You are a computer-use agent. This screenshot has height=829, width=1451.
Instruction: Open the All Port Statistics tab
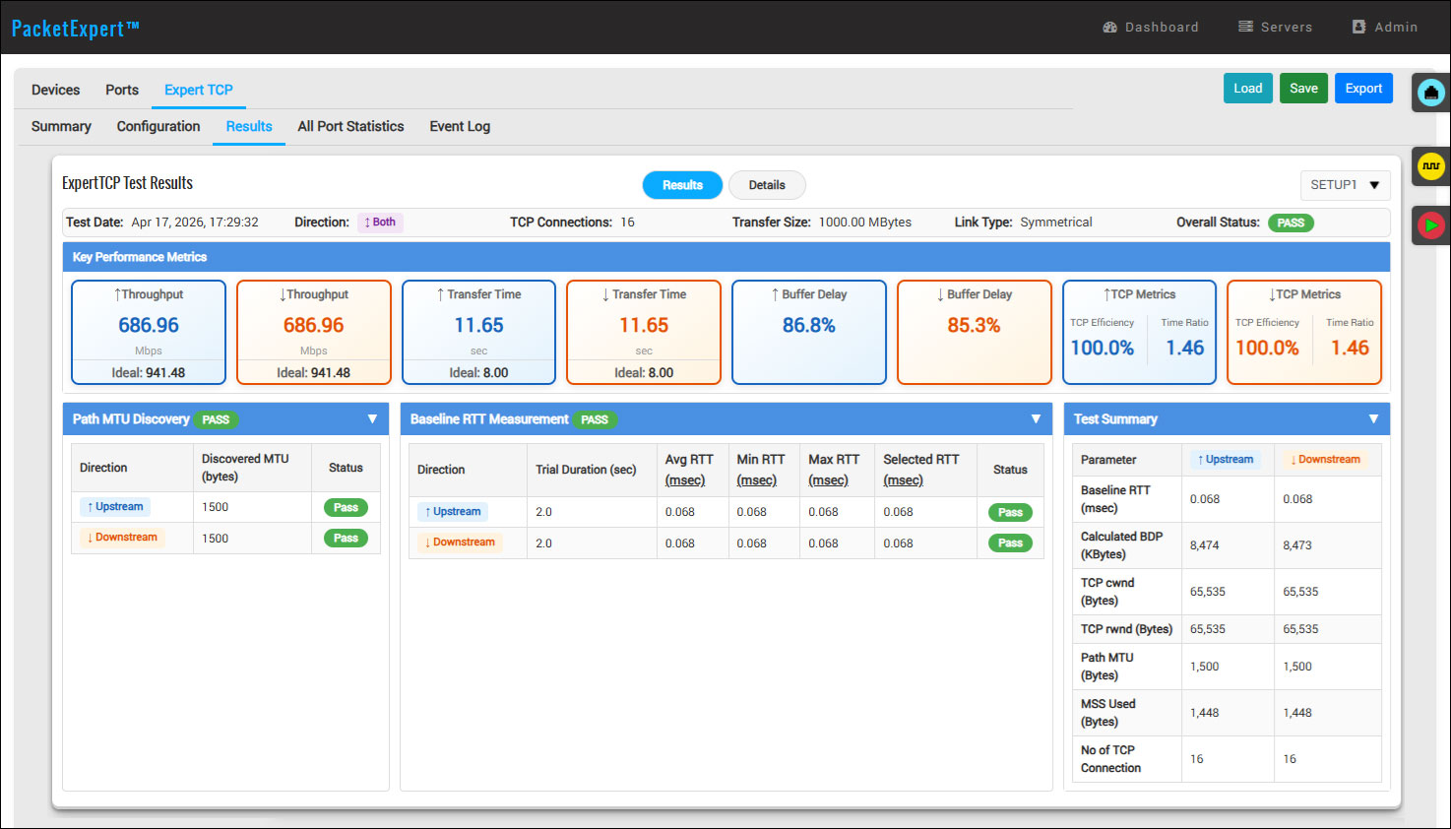point(350,126)
